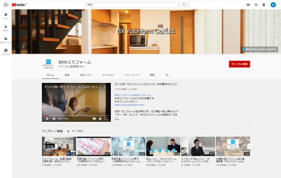Toggle subtitles on the featured video

[94, 118]
